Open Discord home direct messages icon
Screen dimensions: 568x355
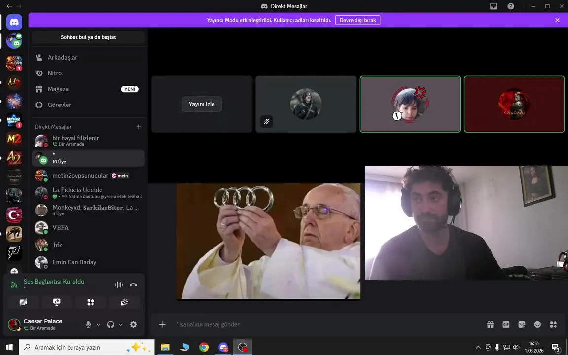[14, 23]
